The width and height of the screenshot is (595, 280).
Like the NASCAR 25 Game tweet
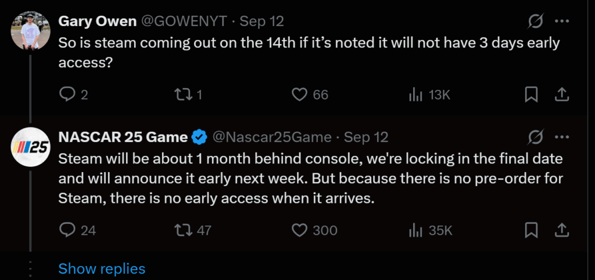tap(299, 230)
